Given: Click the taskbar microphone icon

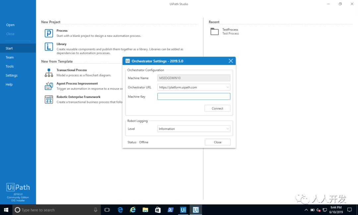Looking at the screenshot, I should coord(95,210).
